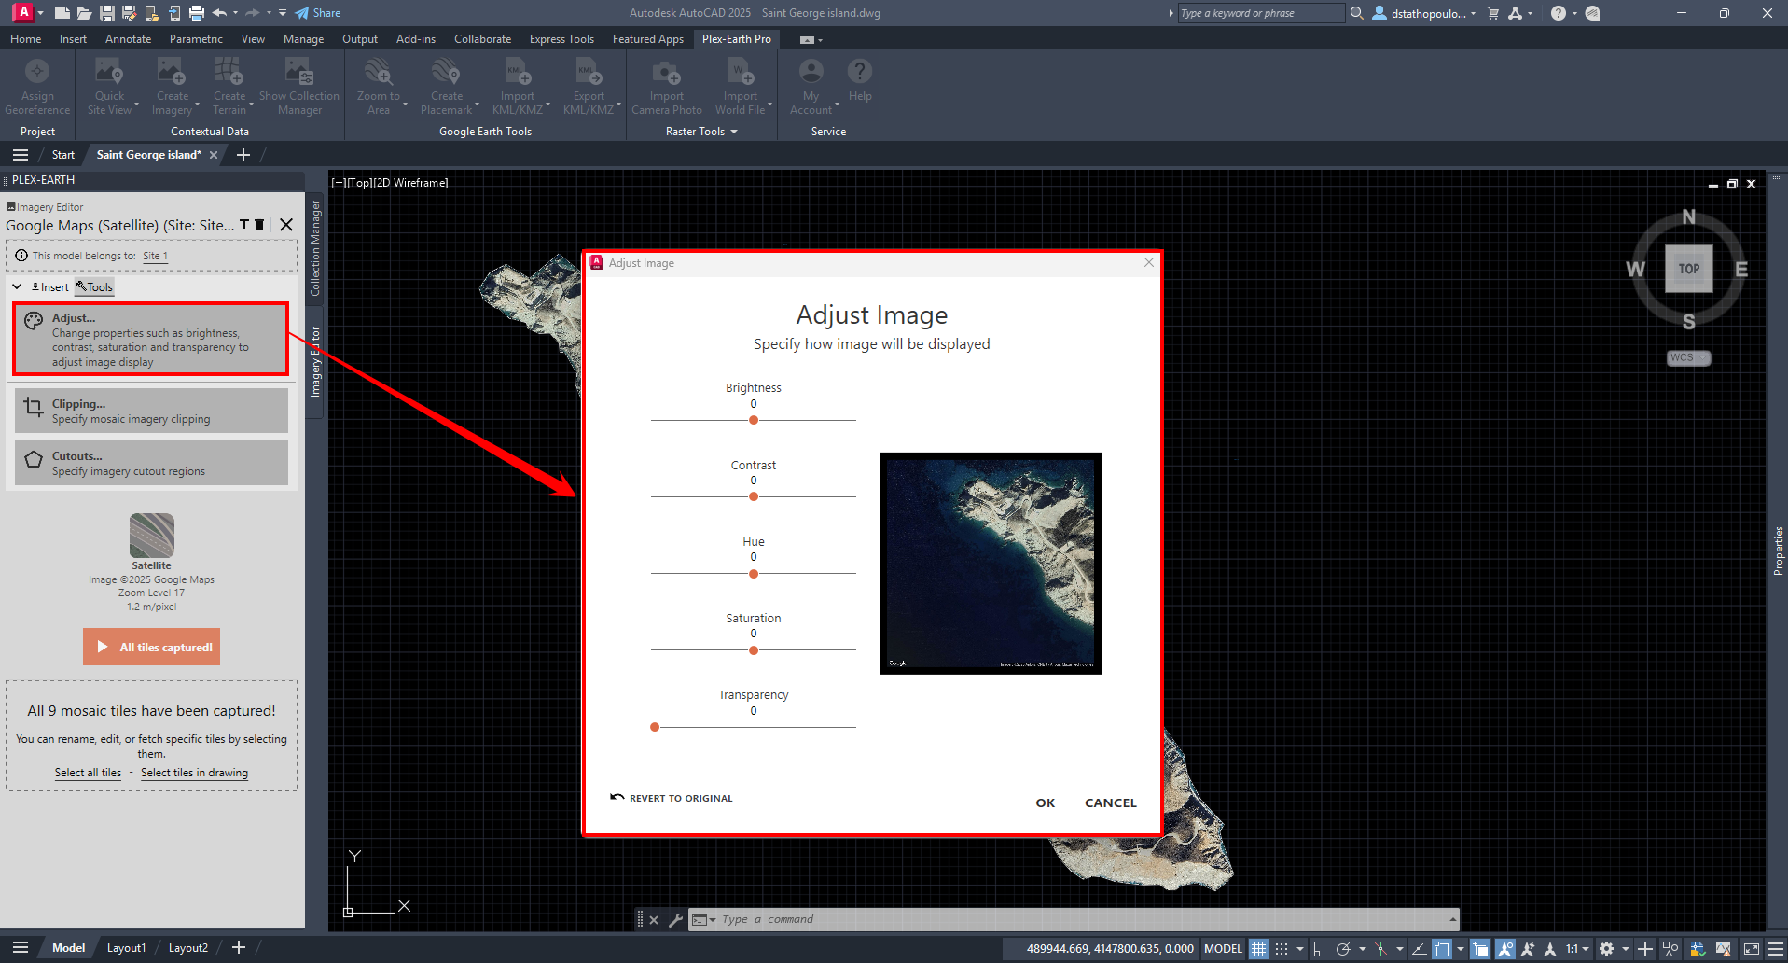Click the New drawing icon

tap(62, 13)
